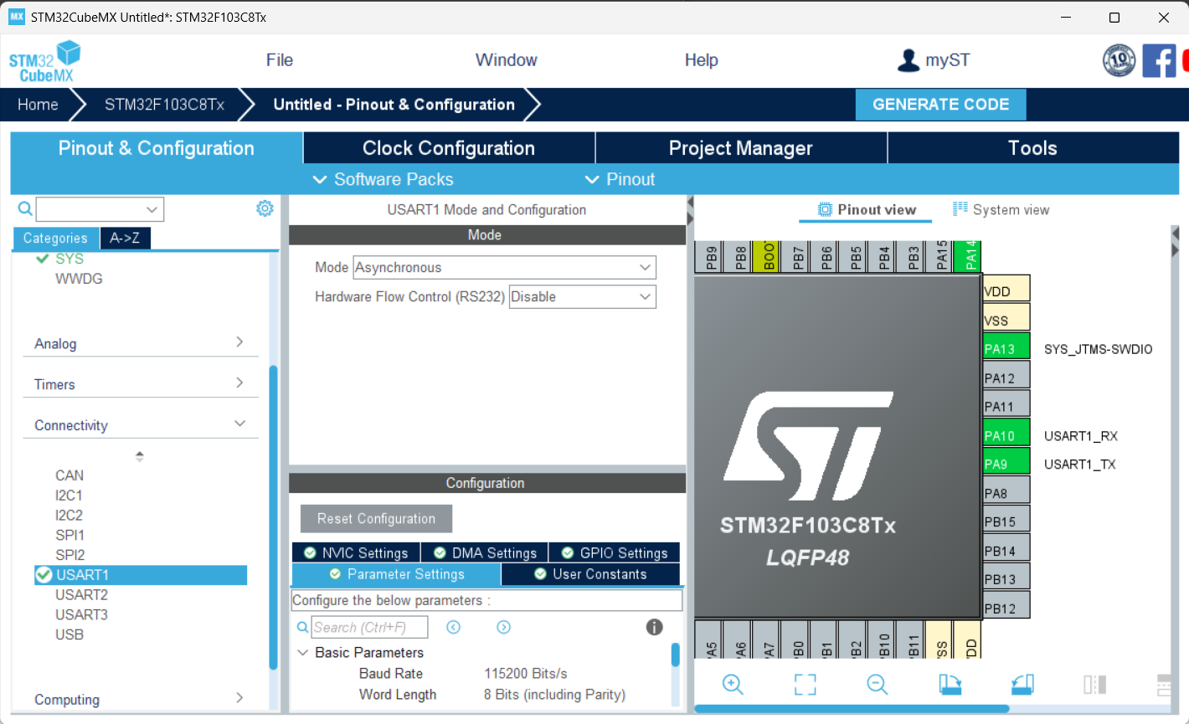Click the category list vertical scrollbar
The height and width of the screenshot is (724, 1189).
(273, 517)
